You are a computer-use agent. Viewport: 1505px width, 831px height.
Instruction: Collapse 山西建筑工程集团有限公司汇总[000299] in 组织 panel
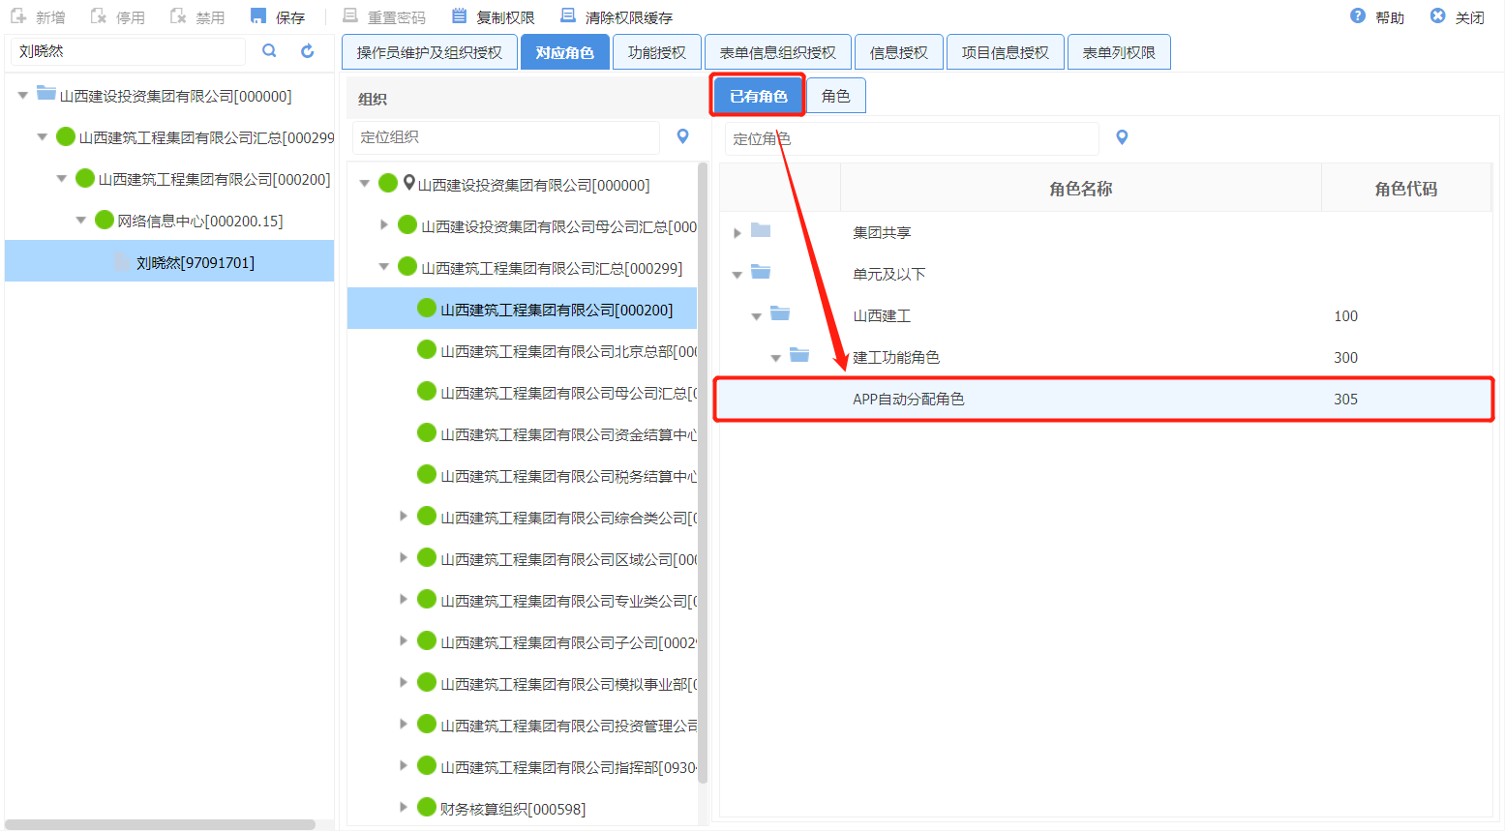[383, 267]
